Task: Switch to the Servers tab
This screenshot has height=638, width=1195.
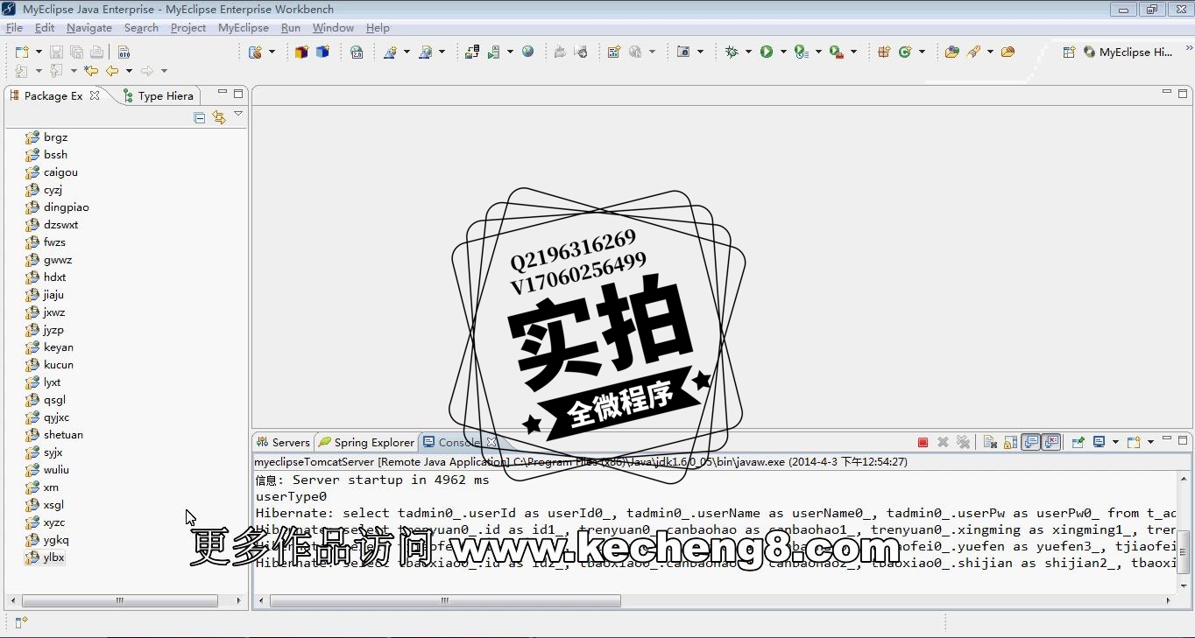Action: (x=283, y=443)
